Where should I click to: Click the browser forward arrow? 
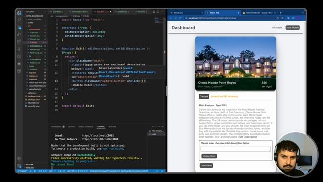point(175,18)
